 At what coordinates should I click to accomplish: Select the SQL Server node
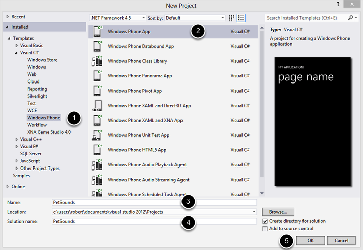coord(31,154)
